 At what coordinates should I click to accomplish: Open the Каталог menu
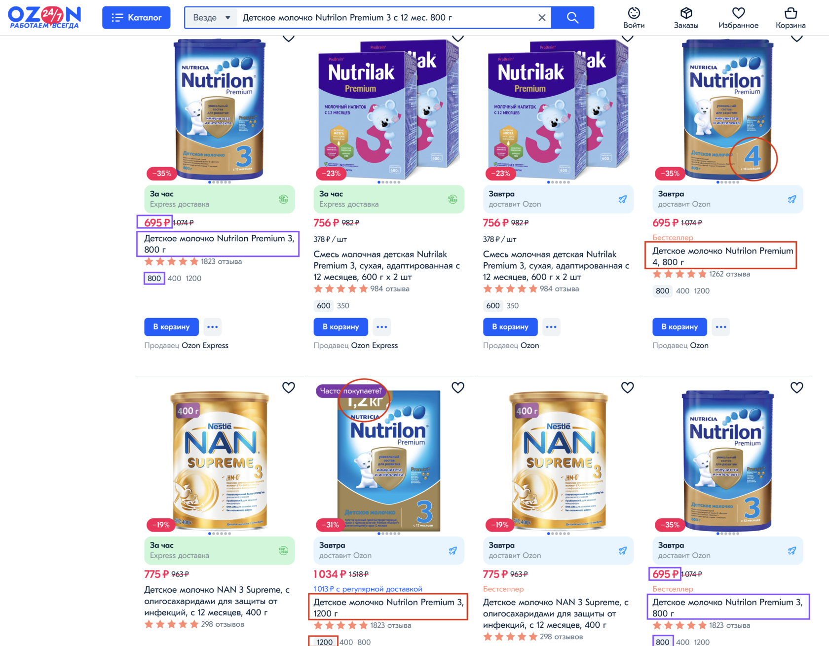click(x=136, y=18)
